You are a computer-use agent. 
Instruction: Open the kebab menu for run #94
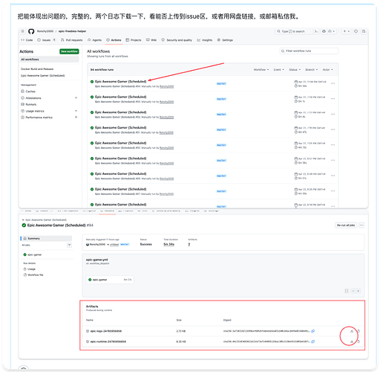[x=332, y=83]
